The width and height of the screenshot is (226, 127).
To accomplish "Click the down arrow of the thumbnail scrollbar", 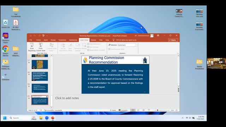I will tap(52, 107).
